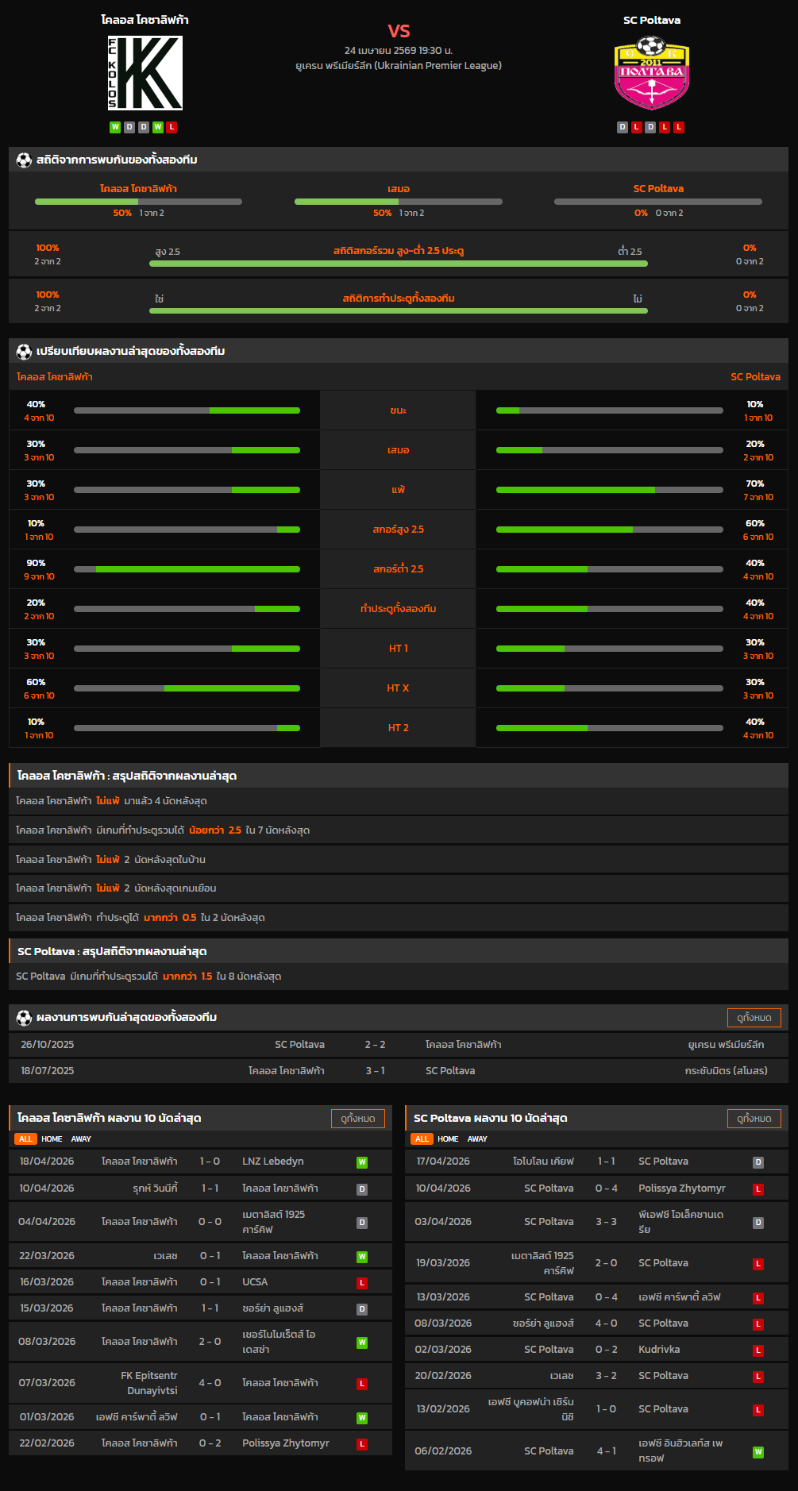Open view-all button for SC Poltava last 10 matches
This screenshot has width=798, height=1491.
(754, 1119)
